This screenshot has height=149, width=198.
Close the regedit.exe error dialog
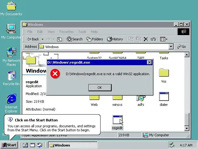tap(149, 62)
